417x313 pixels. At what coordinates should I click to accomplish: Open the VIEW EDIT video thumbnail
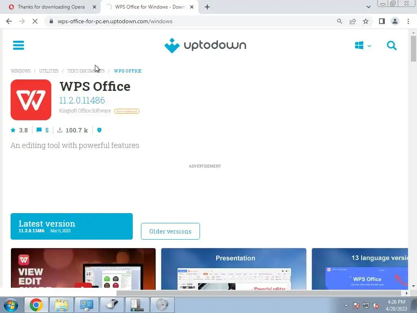83,269
